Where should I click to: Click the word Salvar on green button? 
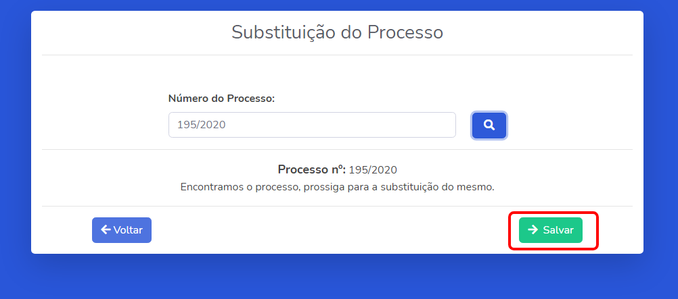tap(558, 230)
